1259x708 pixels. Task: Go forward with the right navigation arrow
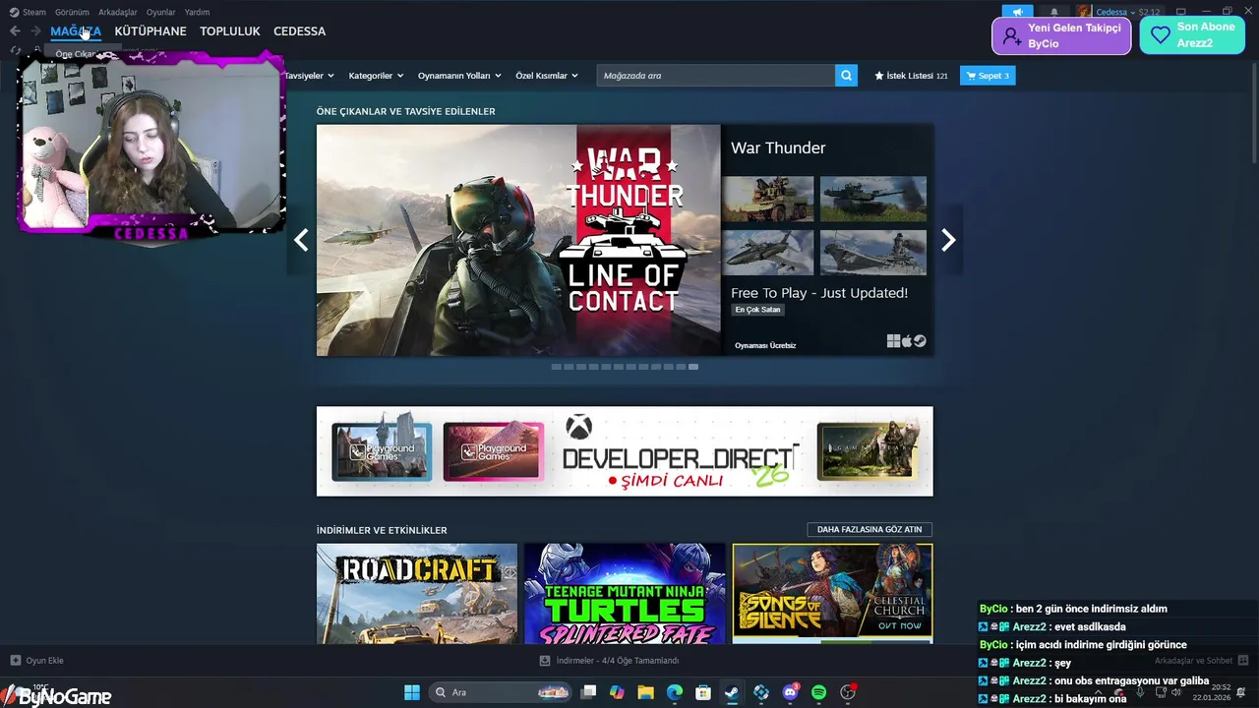pyautogui.click(x=35, y=31)
